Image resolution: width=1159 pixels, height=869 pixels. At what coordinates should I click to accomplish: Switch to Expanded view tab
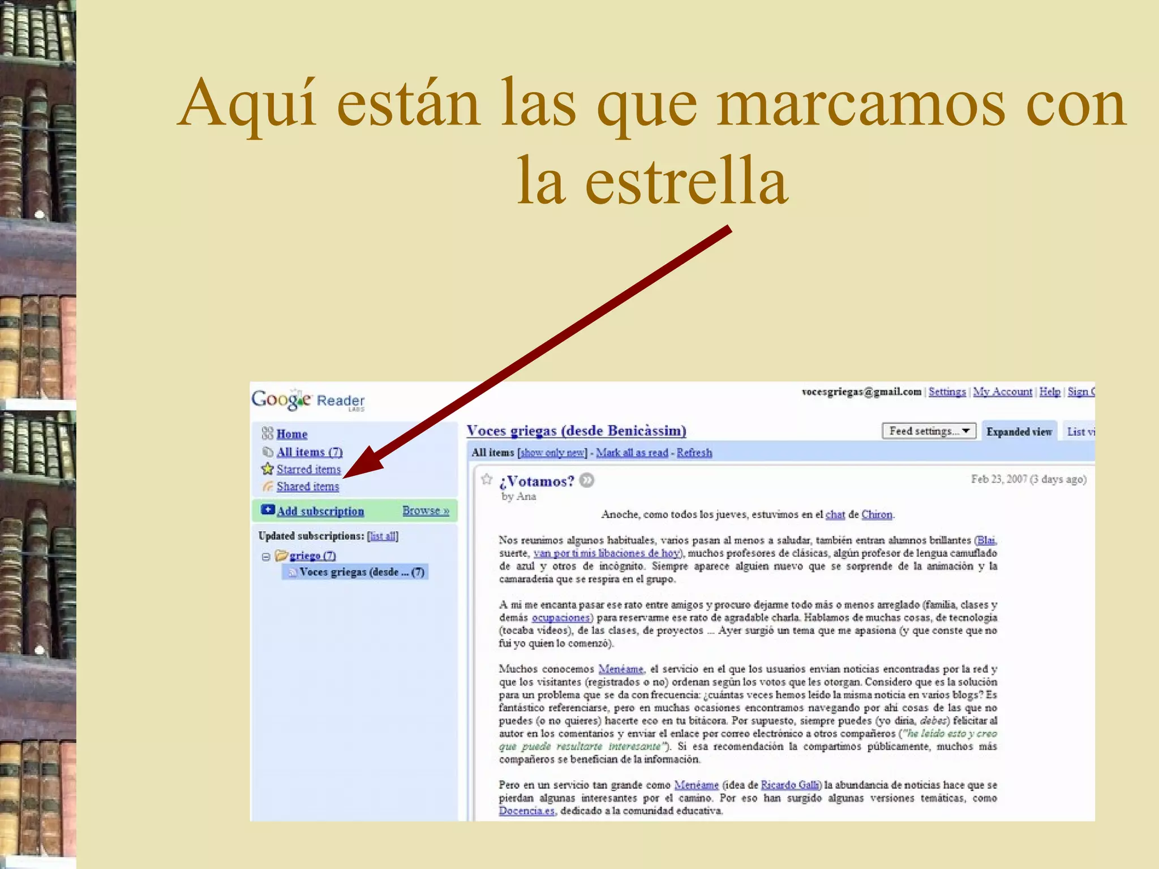point(1019,432)
